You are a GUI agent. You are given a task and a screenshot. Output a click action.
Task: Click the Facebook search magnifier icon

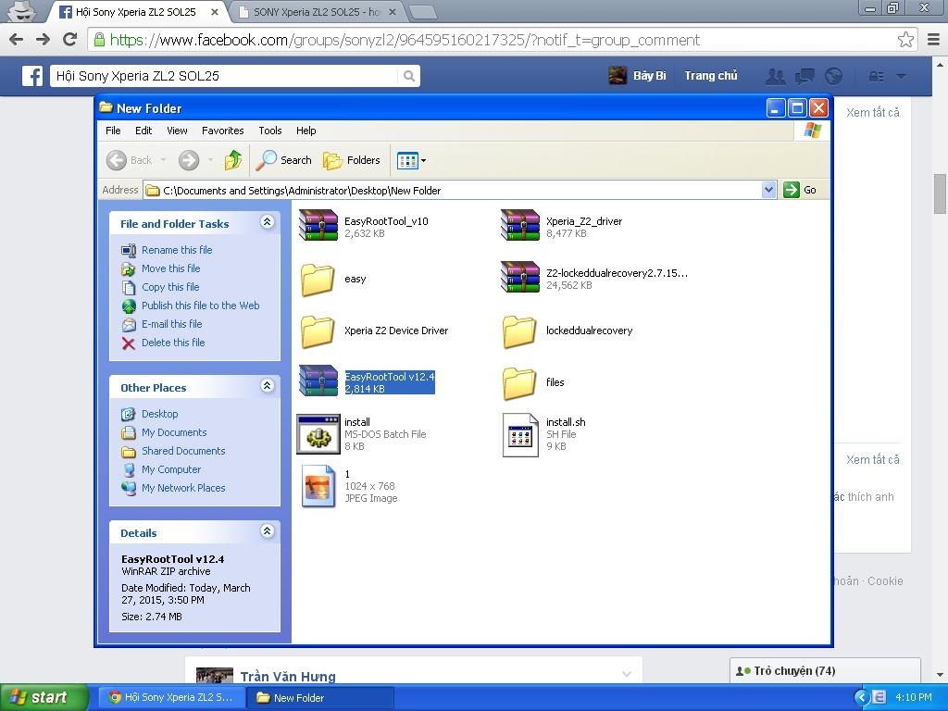(409, 76)
